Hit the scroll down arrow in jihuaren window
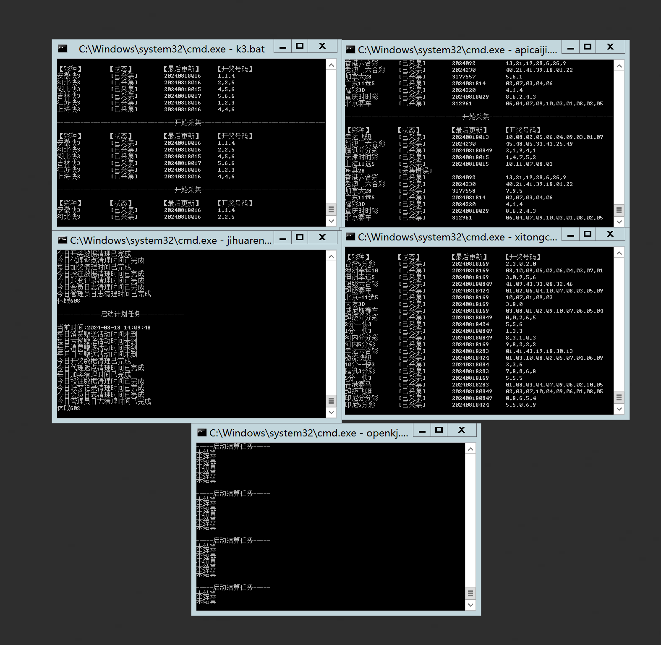 331,413
